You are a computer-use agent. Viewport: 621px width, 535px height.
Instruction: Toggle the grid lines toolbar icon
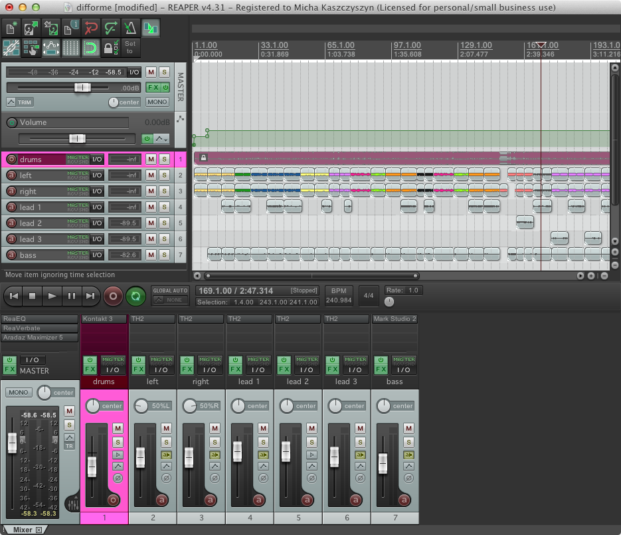(x=70, y=48)
